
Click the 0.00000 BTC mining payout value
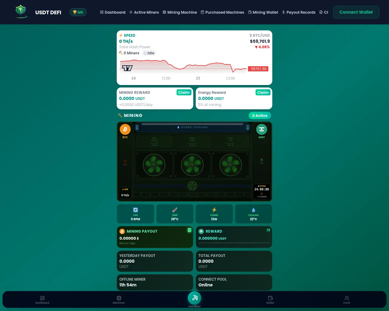(x=129, y=238)
